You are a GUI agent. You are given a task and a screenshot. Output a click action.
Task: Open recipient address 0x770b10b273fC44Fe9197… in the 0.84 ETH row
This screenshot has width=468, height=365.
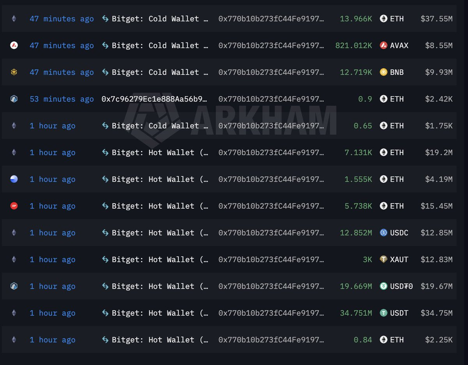(x=271, y=340)
